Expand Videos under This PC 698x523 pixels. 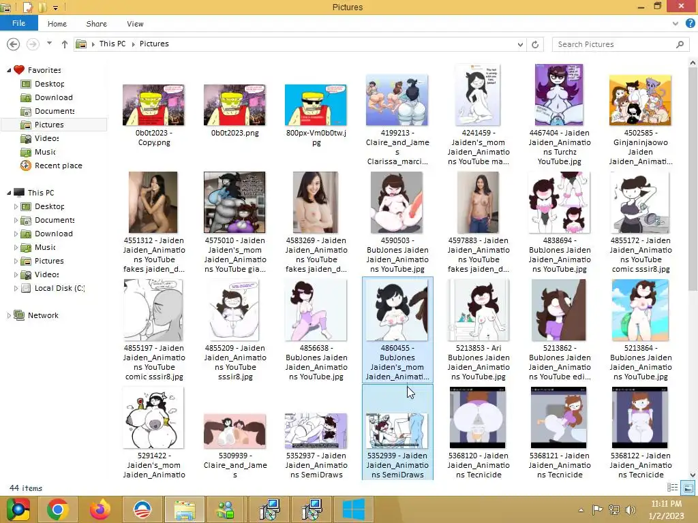click(16, 274)
